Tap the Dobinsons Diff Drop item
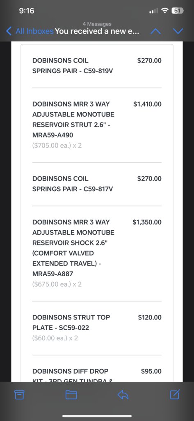The image size is (194, 421). click(x=97, y=374)
